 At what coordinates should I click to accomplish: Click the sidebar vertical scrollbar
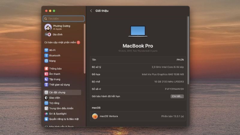click(x=85, y=48)
